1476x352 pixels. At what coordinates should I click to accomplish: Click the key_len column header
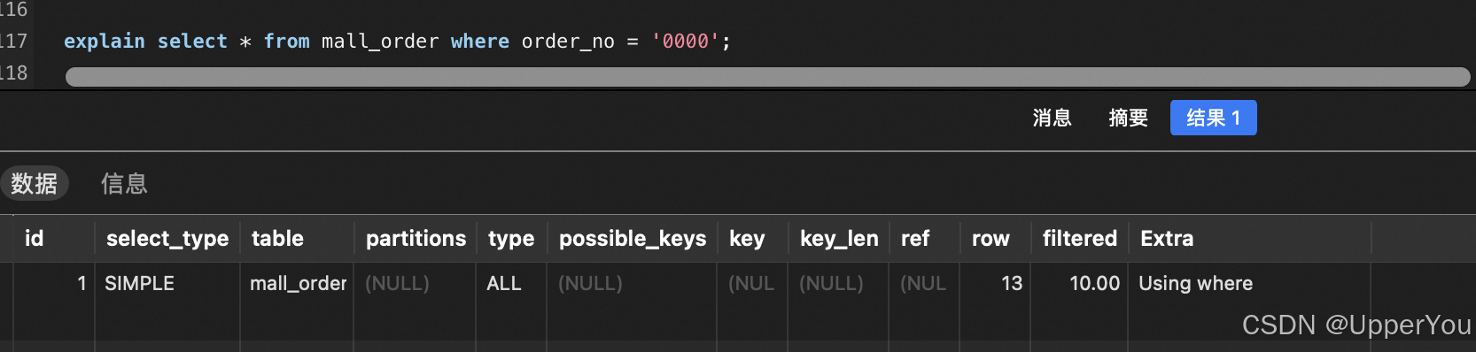coord(839,238)
